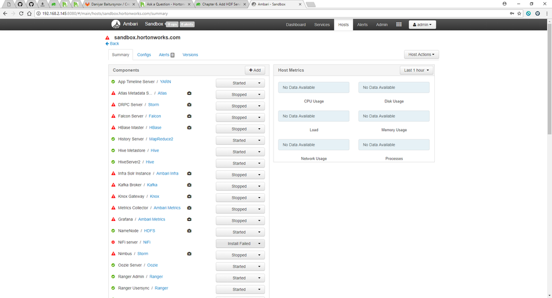552x298 pixels.
Task: Click maintenance icon beside Grafana
Action: [189, 219]
